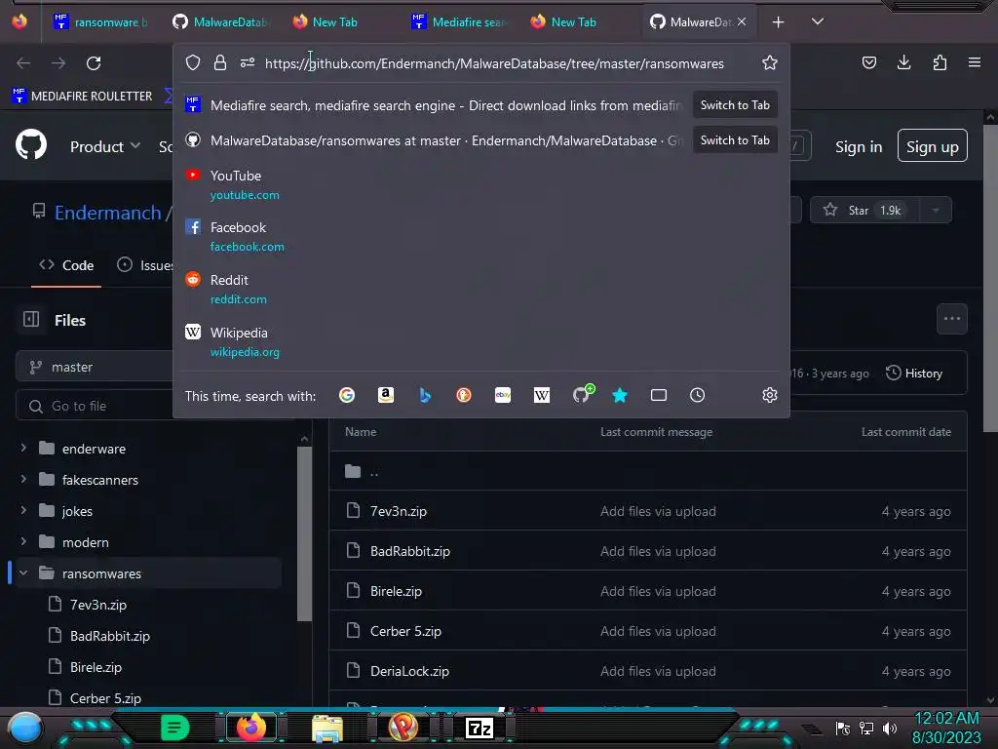This screenshot has width=998, height=749.
Task: Open tracking protection shield icon
Action: point(193,62)
